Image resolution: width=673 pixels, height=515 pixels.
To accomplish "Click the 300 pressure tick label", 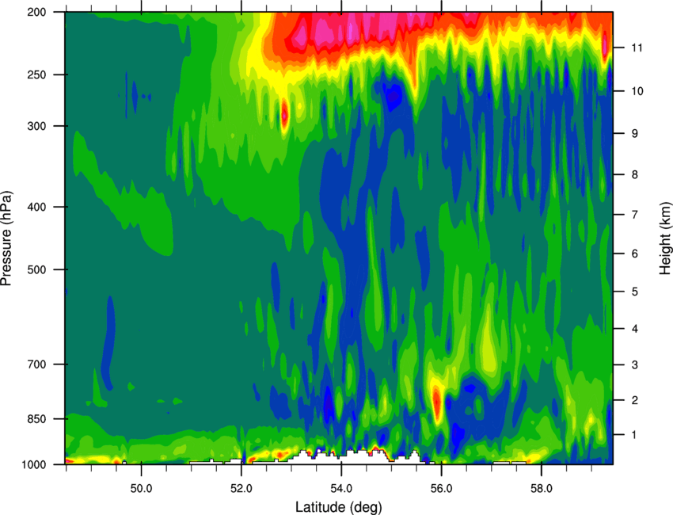I will tap(36, 126).
